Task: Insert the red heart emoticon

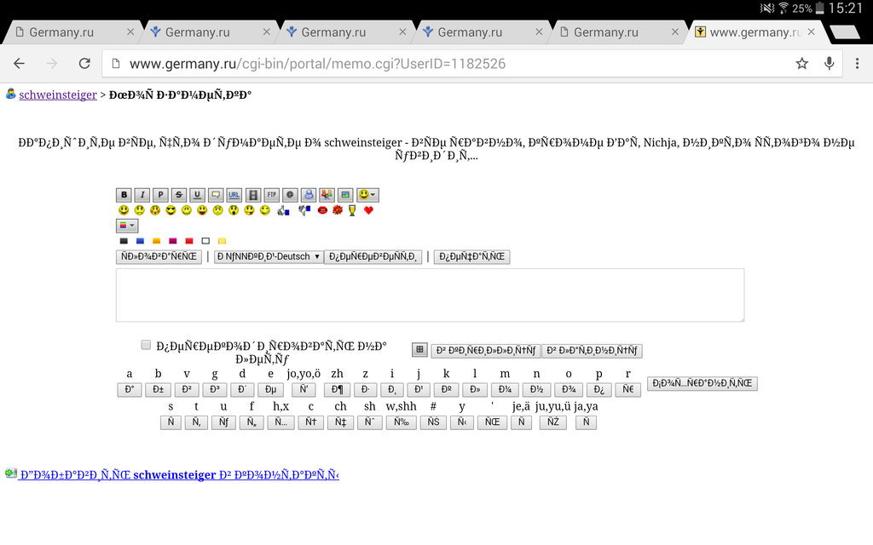Action: 368,210
